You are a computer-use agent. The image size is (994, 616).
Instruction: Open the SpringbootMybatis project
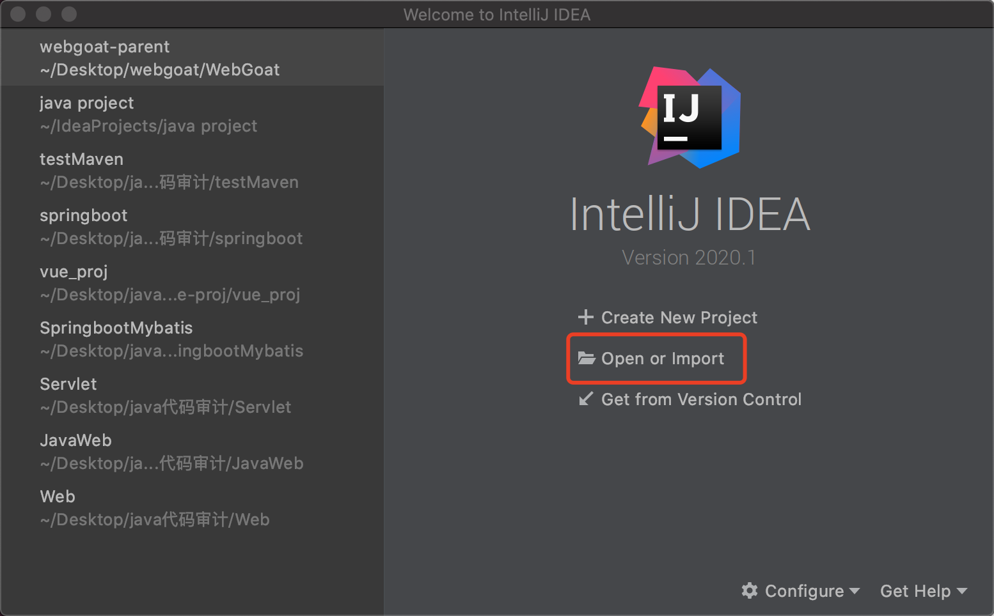pos(171,339)
